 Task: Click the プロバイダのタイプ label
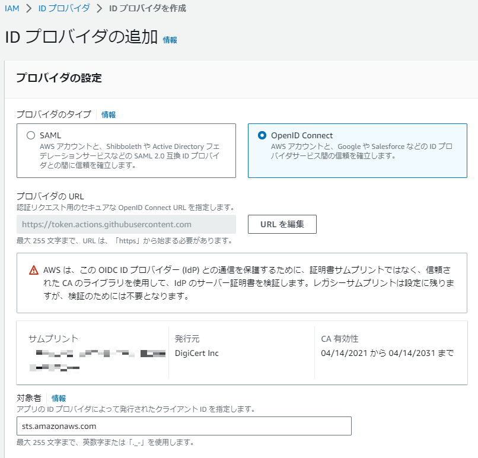[x=53, y=114]
